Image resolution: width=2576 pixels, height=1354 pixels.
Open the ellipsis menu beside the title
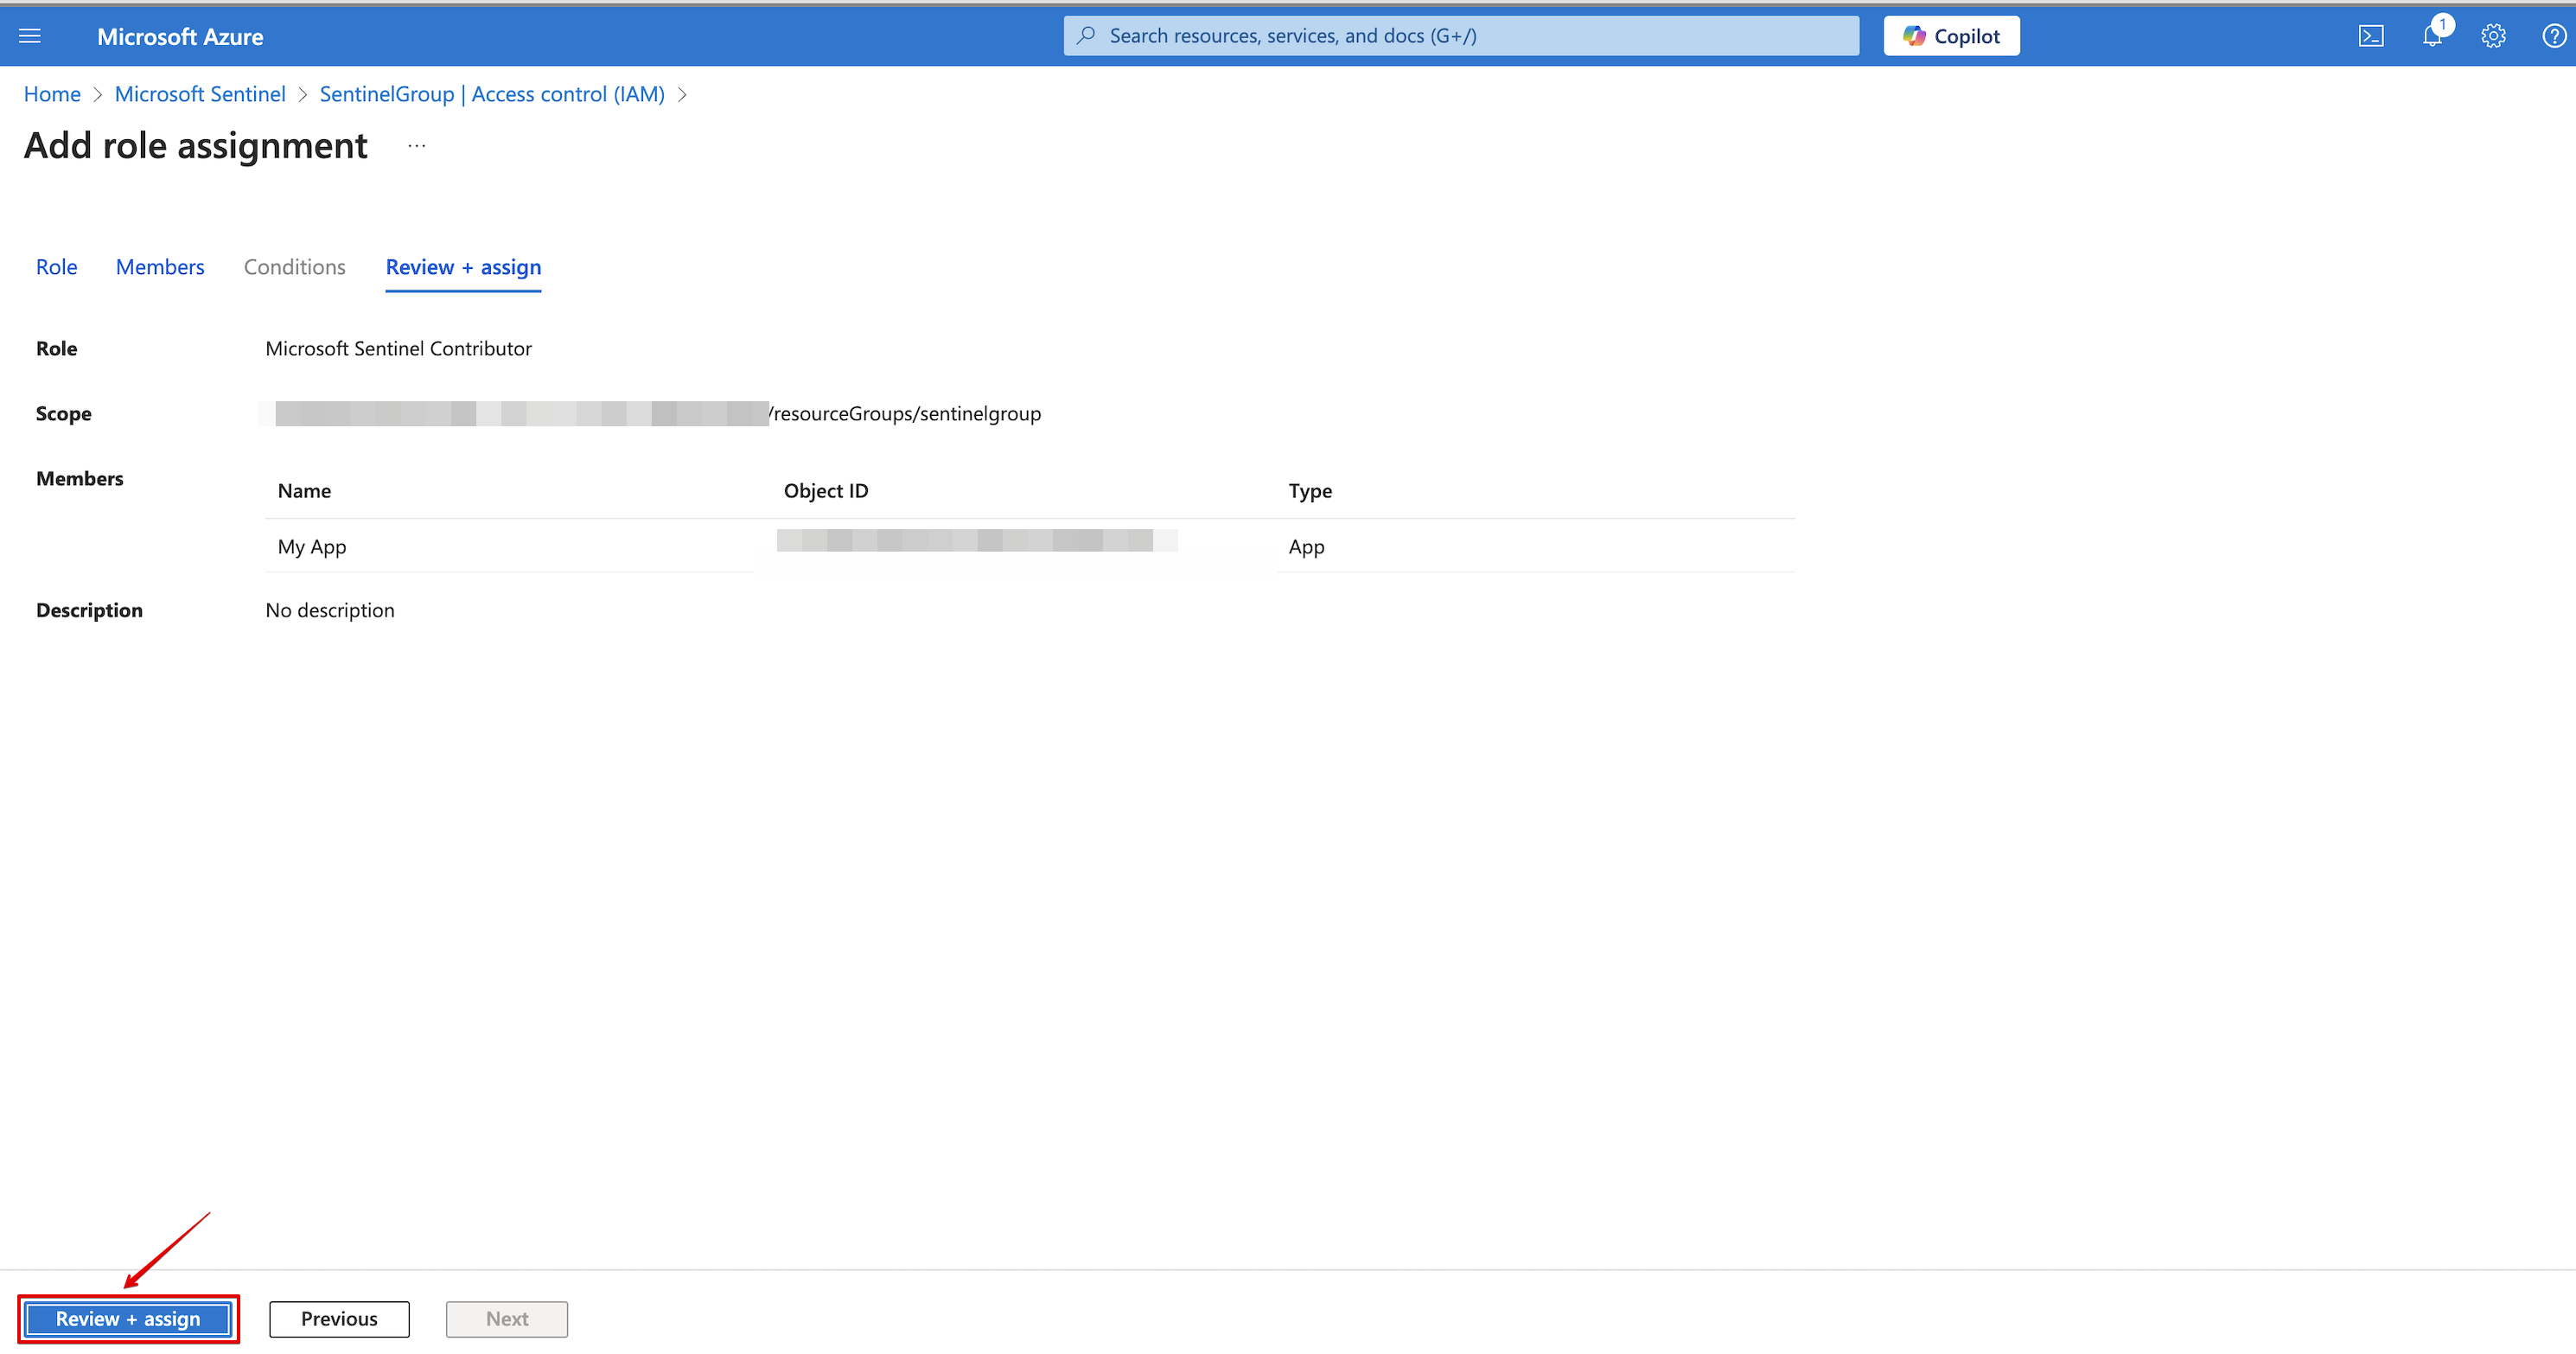coord(417,146)
